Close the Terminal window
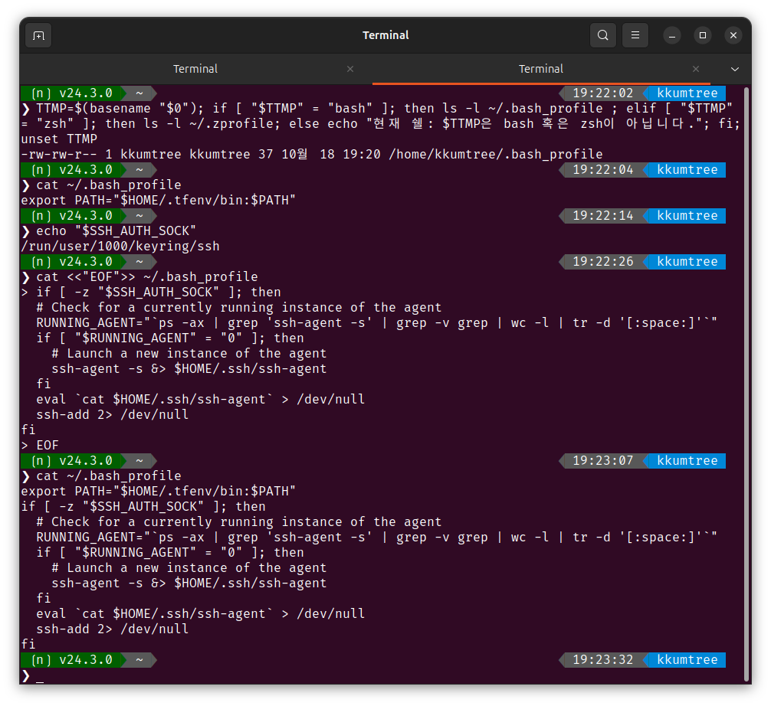 733,35
